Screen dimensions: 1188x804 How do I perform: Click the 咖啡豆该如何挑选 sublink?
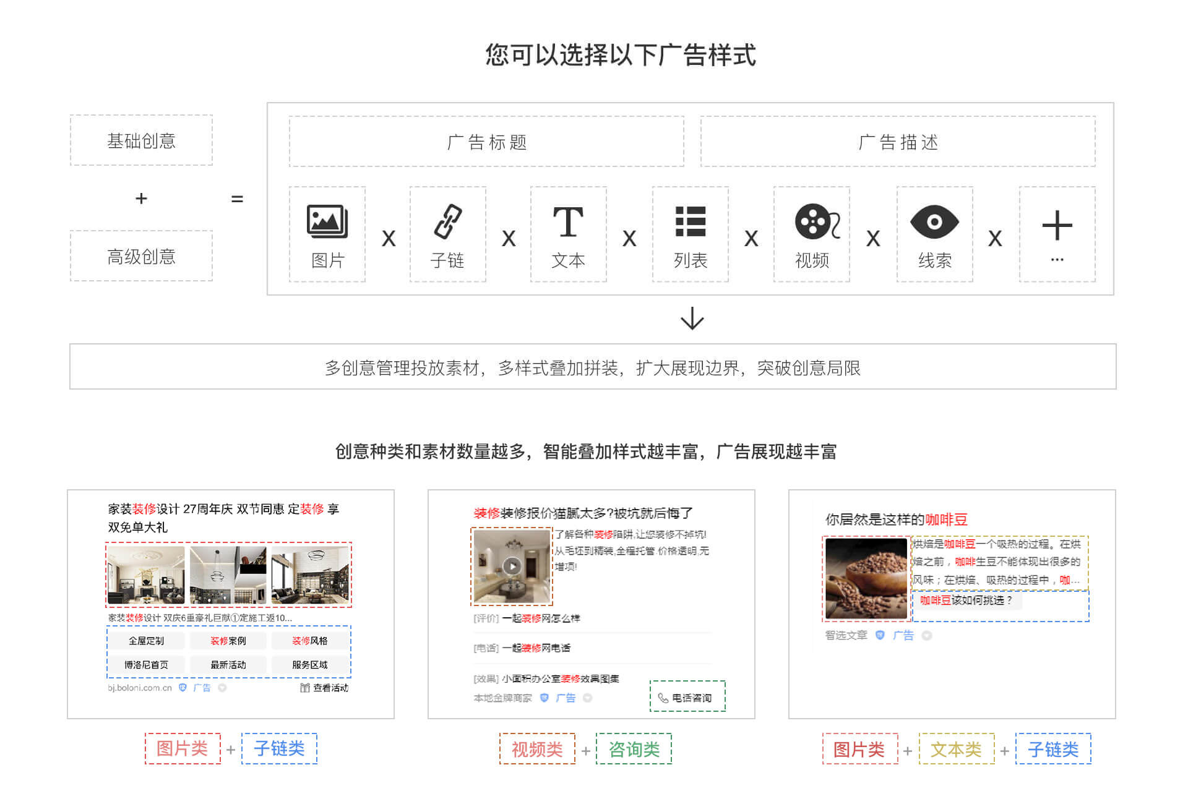click(x=966, y=601)
